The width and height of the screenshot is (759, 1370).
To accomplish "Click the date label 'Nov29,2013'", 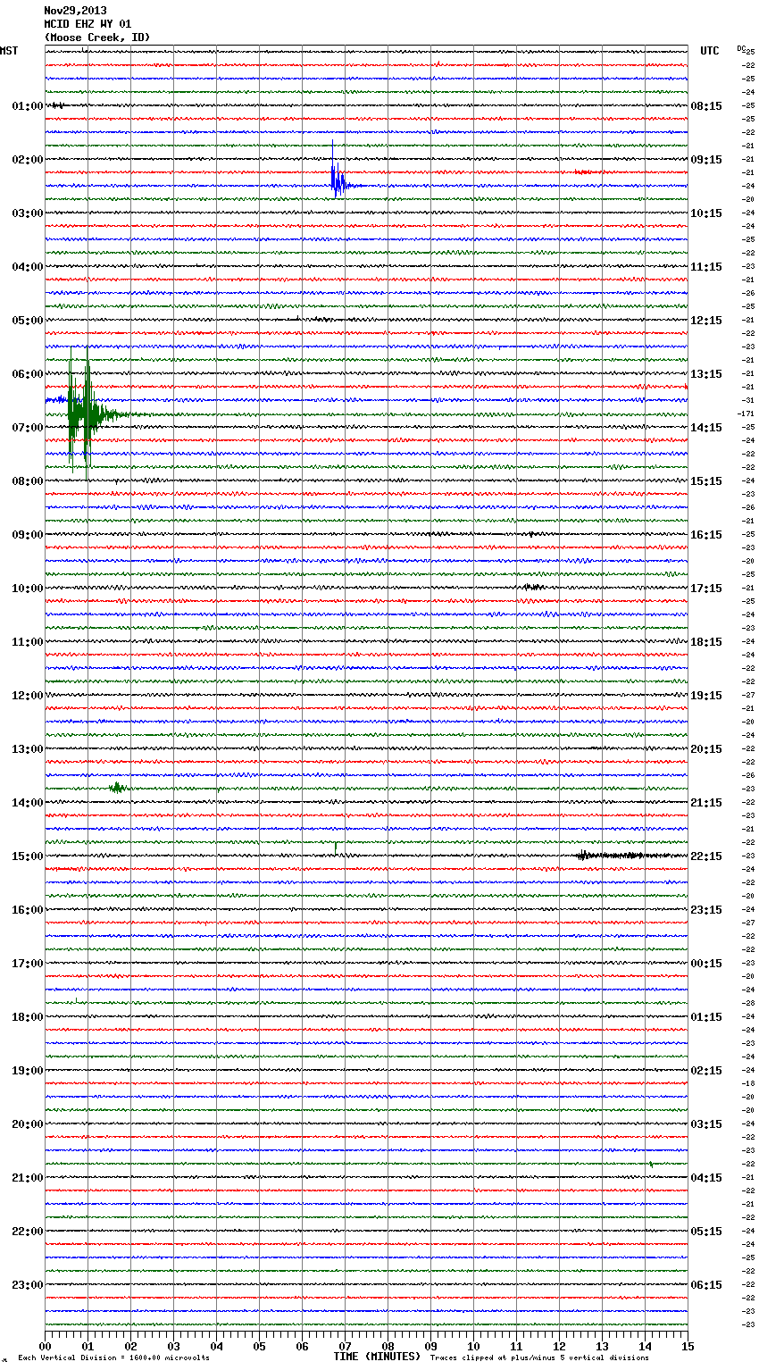I will click(75, 11).
